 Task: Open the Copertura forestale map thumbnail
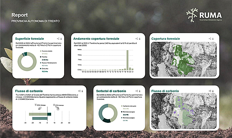(184, 59)
